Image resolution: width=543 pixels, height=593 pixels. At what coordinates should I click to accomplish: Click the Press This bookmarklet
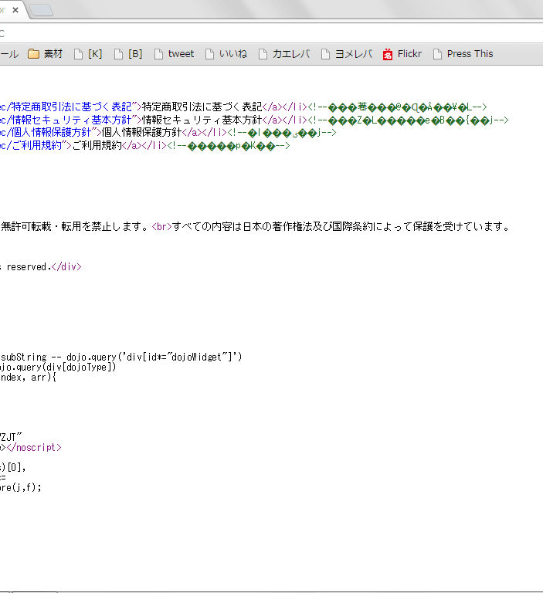point(463,54)
